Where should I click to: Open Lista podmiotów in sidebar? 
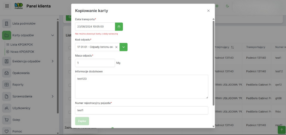click(x=24, y=23)
